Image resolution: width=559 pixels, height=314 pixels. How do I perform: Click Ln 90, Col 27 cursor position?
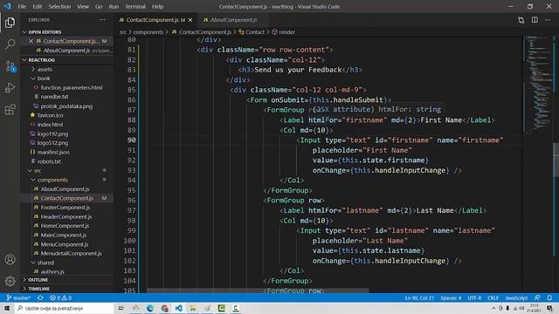pos(419,298)
